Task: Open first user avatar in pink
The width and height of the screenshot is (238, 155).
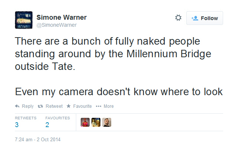Action: pyautogui.click(x=85, y=122)
